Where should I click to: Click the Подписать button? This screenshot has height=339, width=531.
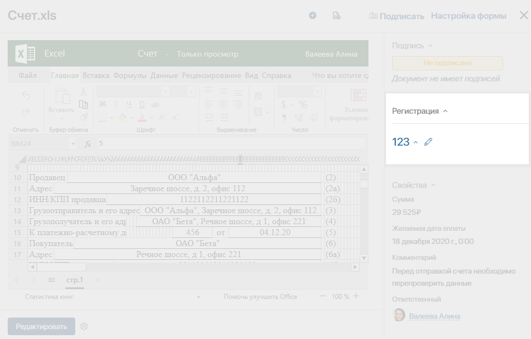tap(396, 16)
